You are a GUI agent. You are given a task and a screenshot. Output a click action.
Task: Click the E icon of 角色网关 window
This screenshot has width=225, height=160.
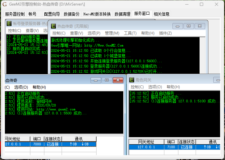coord(132,80)
